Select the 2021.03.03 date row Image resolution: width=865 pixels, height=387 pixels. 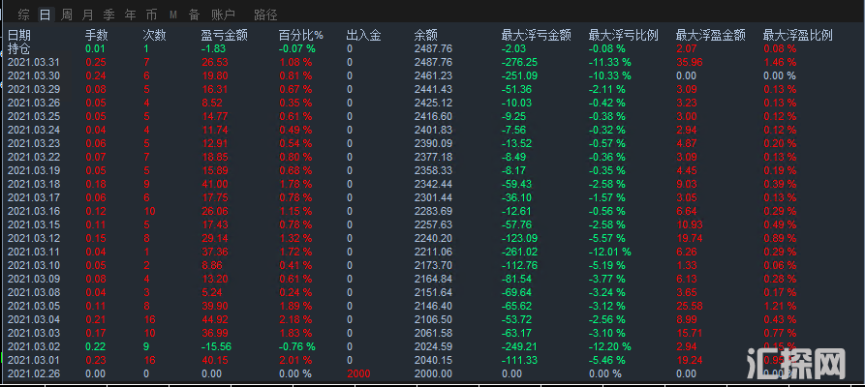point(33,333)
